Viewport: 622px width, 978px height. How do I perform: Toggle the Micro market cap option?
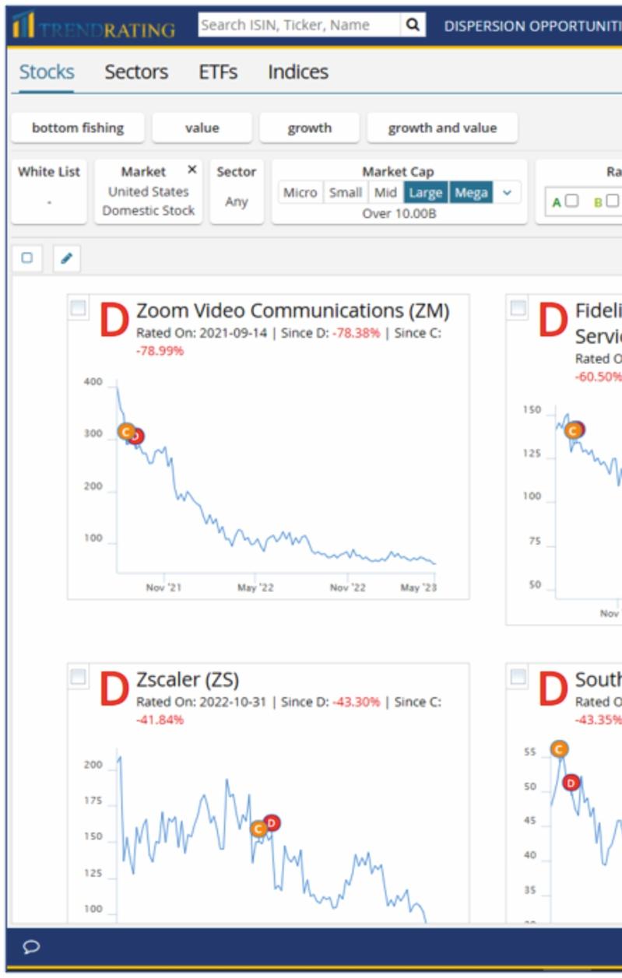pyautogui.click(x=300, y=192)
